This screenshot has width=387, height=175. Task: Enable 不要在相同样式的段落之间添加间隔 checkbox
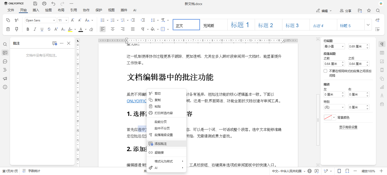pyautogui.click(x=325, y=71)
